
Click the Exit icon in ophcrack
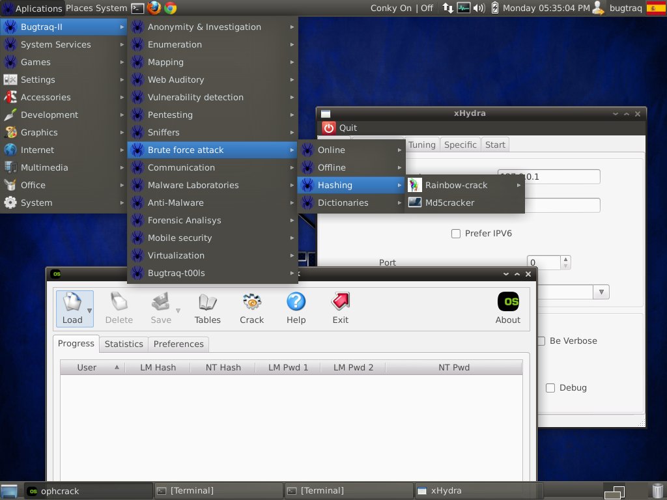click(x=340, y=309)
